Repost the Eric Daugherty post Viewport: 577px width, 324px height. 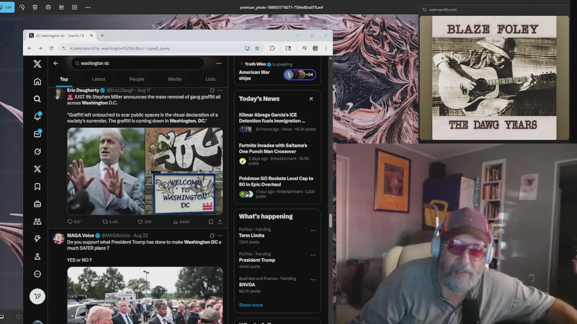click(105, 222)
